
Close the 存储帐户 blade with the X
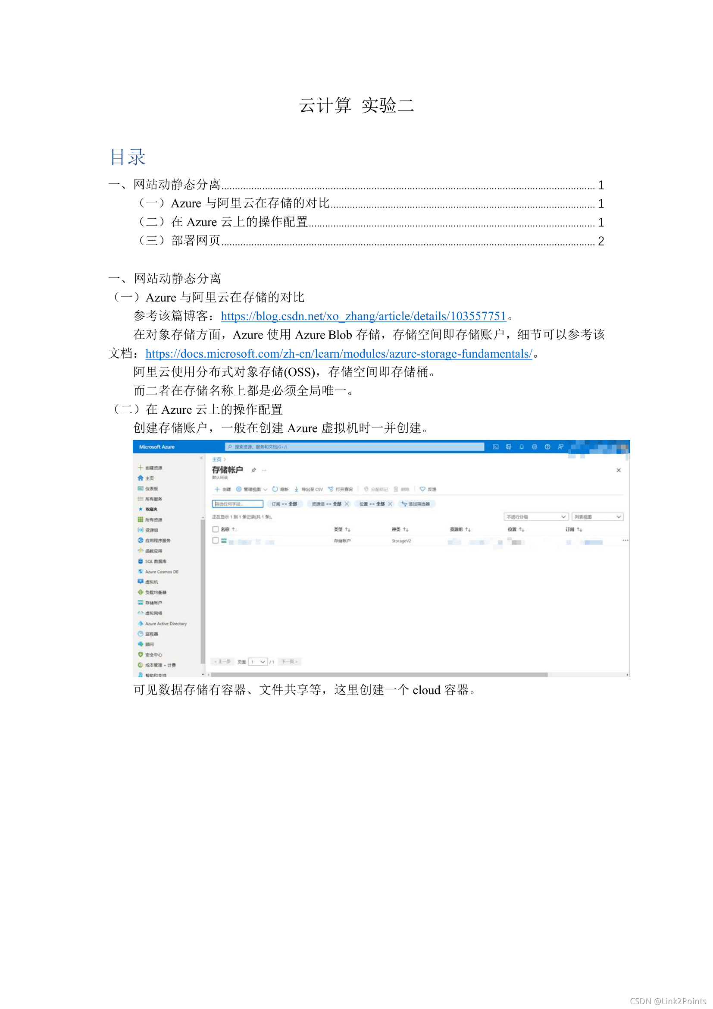coord(619,470)
